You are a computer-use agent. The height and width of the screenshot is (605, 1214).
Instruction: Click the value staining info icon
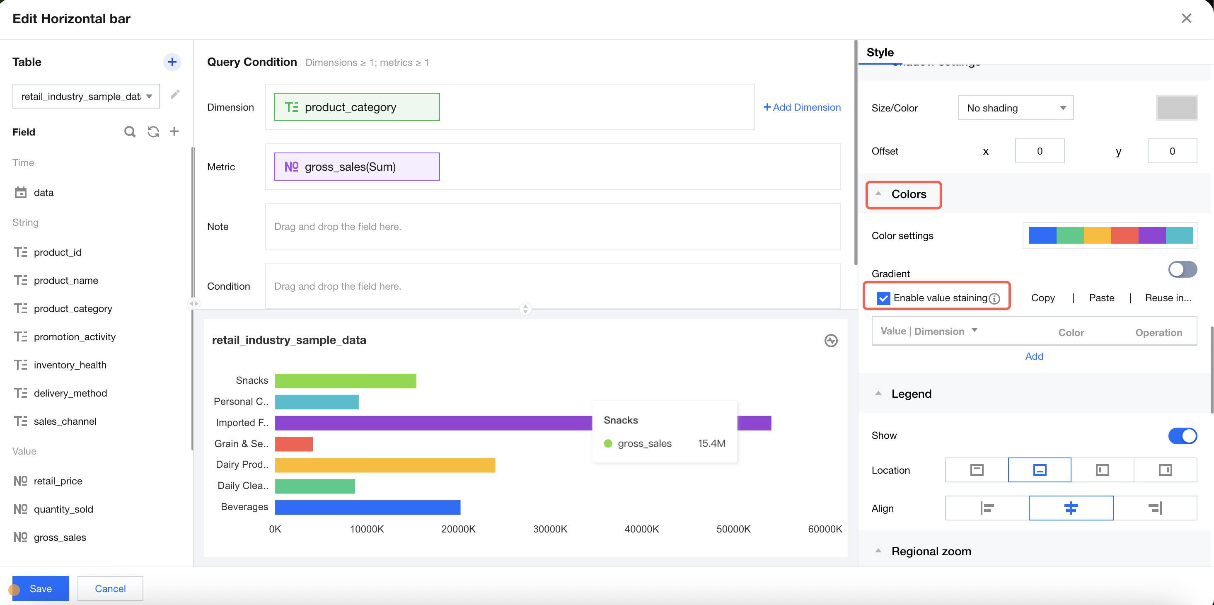(x=994, y=299)
